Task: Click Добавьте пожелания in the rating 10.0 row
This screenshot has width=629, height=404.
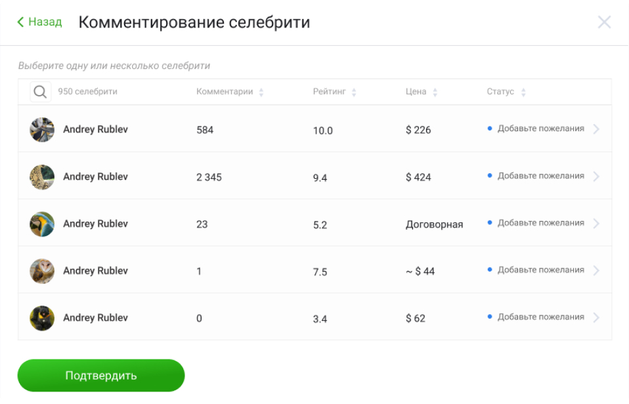Action: pyautogui.click(x=540, y=129)
